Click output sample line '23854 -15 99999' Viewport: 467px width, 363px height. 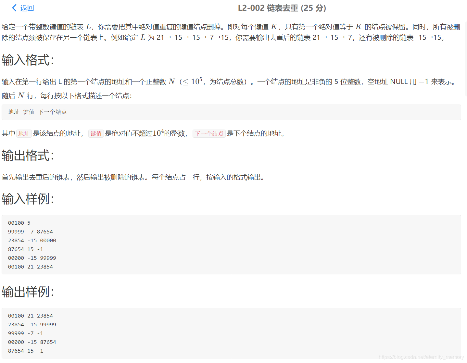click(32, 325)
